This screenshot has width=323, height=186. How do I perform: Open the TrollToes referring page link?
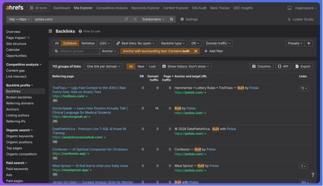pos(89,90)
